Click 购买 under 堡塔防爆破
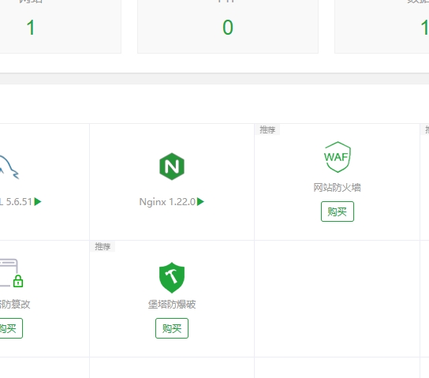 coord(172,328)
